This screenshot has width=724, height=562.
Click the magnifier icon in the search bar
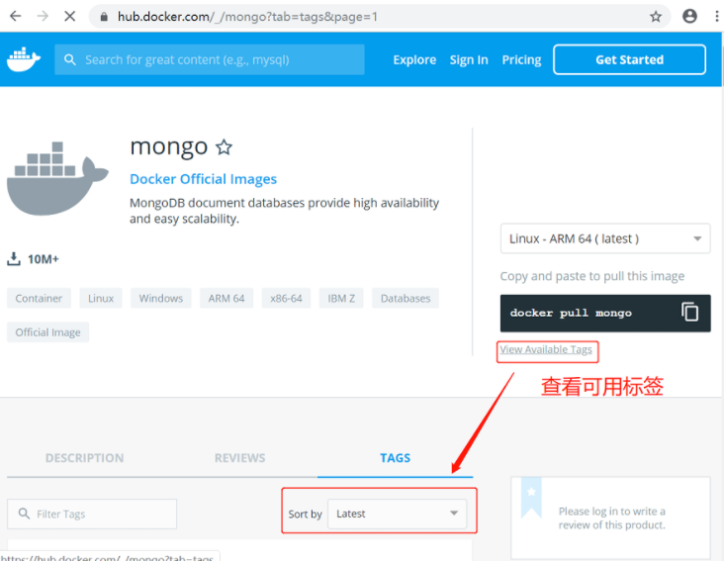pyautogui.click(x=69, y=59)
